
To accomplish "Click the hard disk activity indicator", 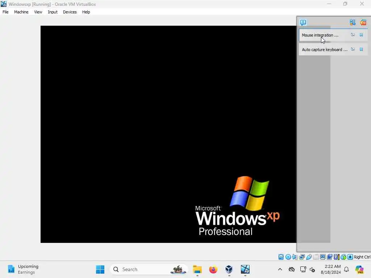I will tap(281, 257).
